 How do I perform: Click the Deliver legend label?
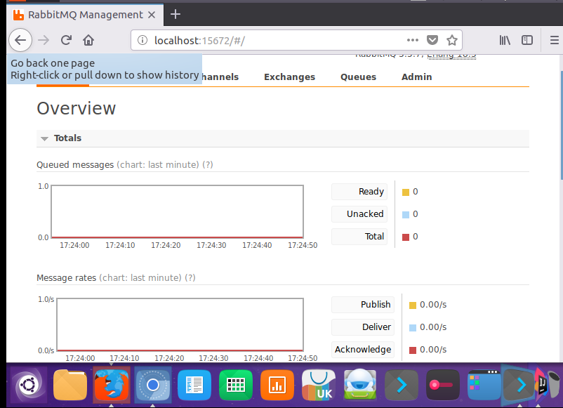click(x=363, y=327)
